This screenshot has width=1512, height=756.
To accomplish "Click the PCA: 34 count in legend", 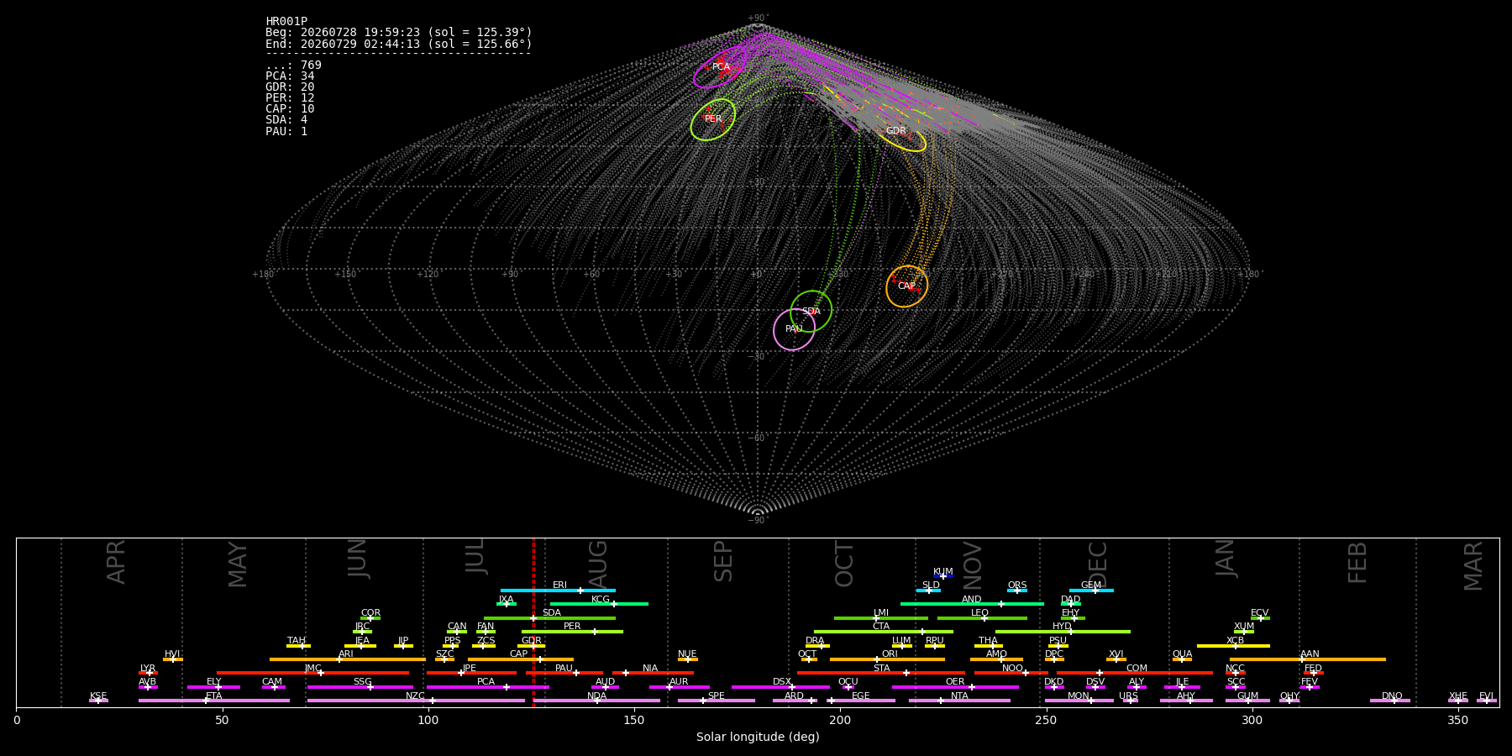I will coord(290,76).
